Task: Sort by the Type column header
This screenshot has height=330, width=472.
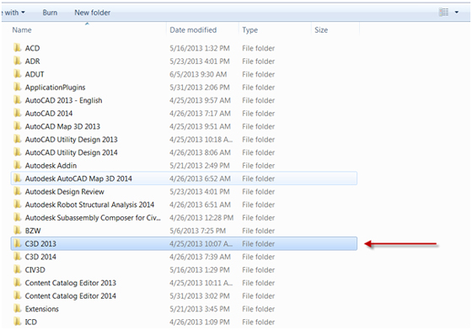Action: pyautogui.click(x=249, y=30)
